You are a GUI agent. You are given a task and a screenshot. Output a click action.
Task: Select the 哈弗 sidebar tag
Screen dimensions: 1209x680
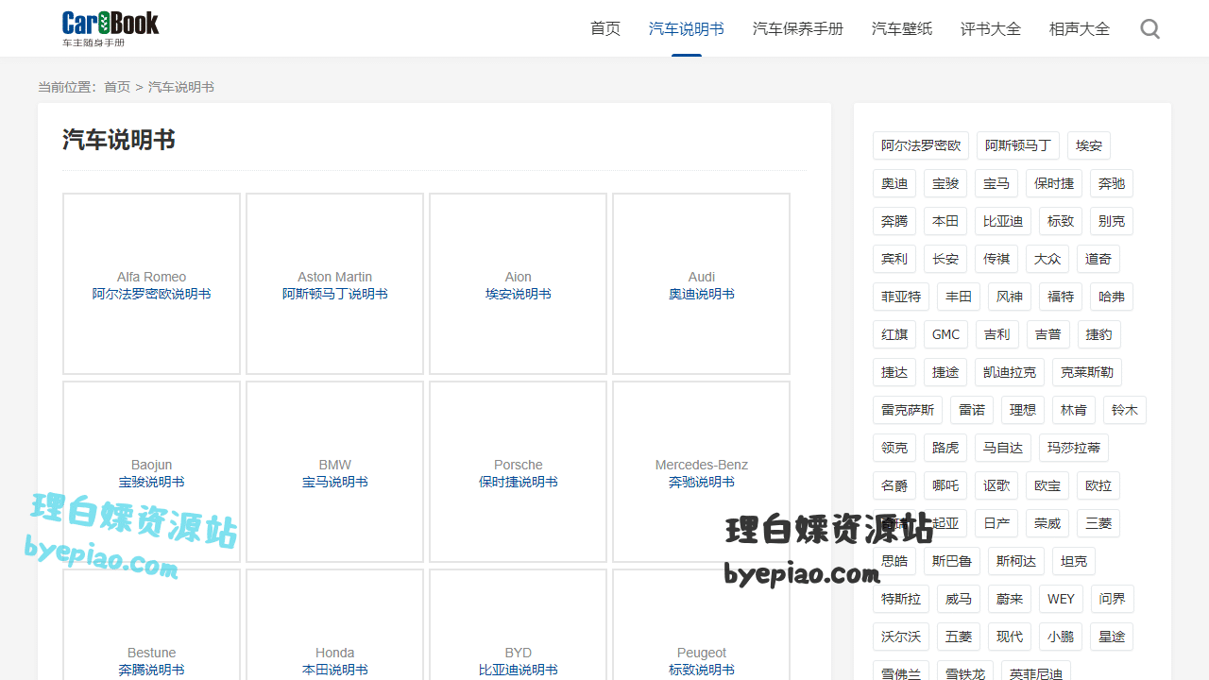click(x=1112, y=297)
